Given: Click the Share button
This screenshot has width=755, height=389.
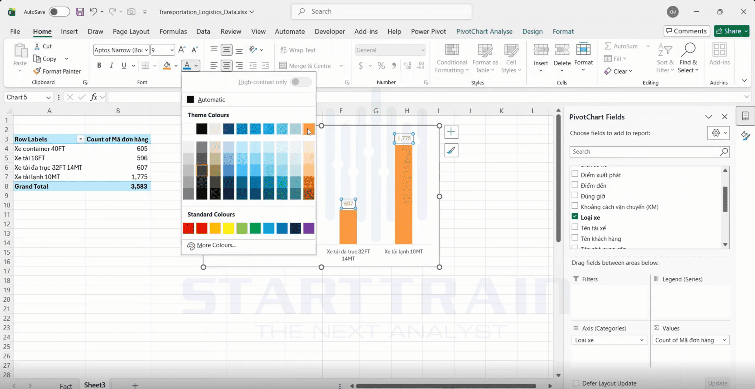Looking at the screenshot, I should point(732,31).
